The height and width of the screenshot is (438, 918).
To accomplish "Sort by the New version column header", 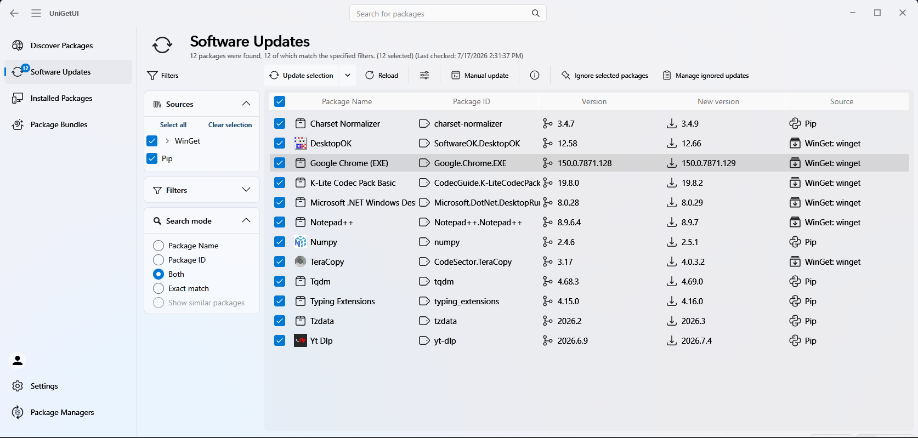I will (x=718, y=101).
